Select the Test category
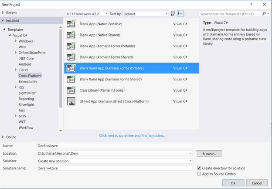Screen dimensions: 272x189 tap(22, 110)
